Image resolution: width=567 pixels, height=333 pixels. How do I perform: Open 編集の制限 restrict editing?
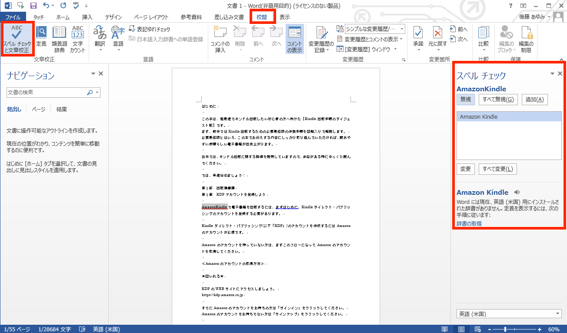pyautogui.click(x=526, y=38)
